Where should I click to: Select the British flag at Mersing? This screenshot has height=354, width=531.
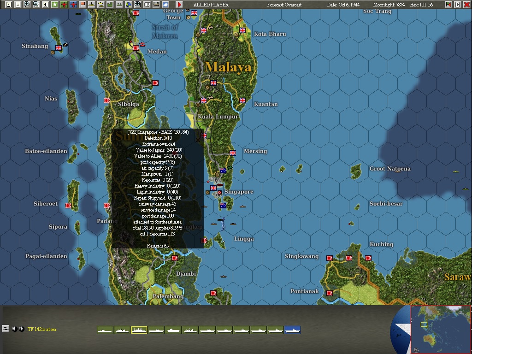(x=233, y=153)
